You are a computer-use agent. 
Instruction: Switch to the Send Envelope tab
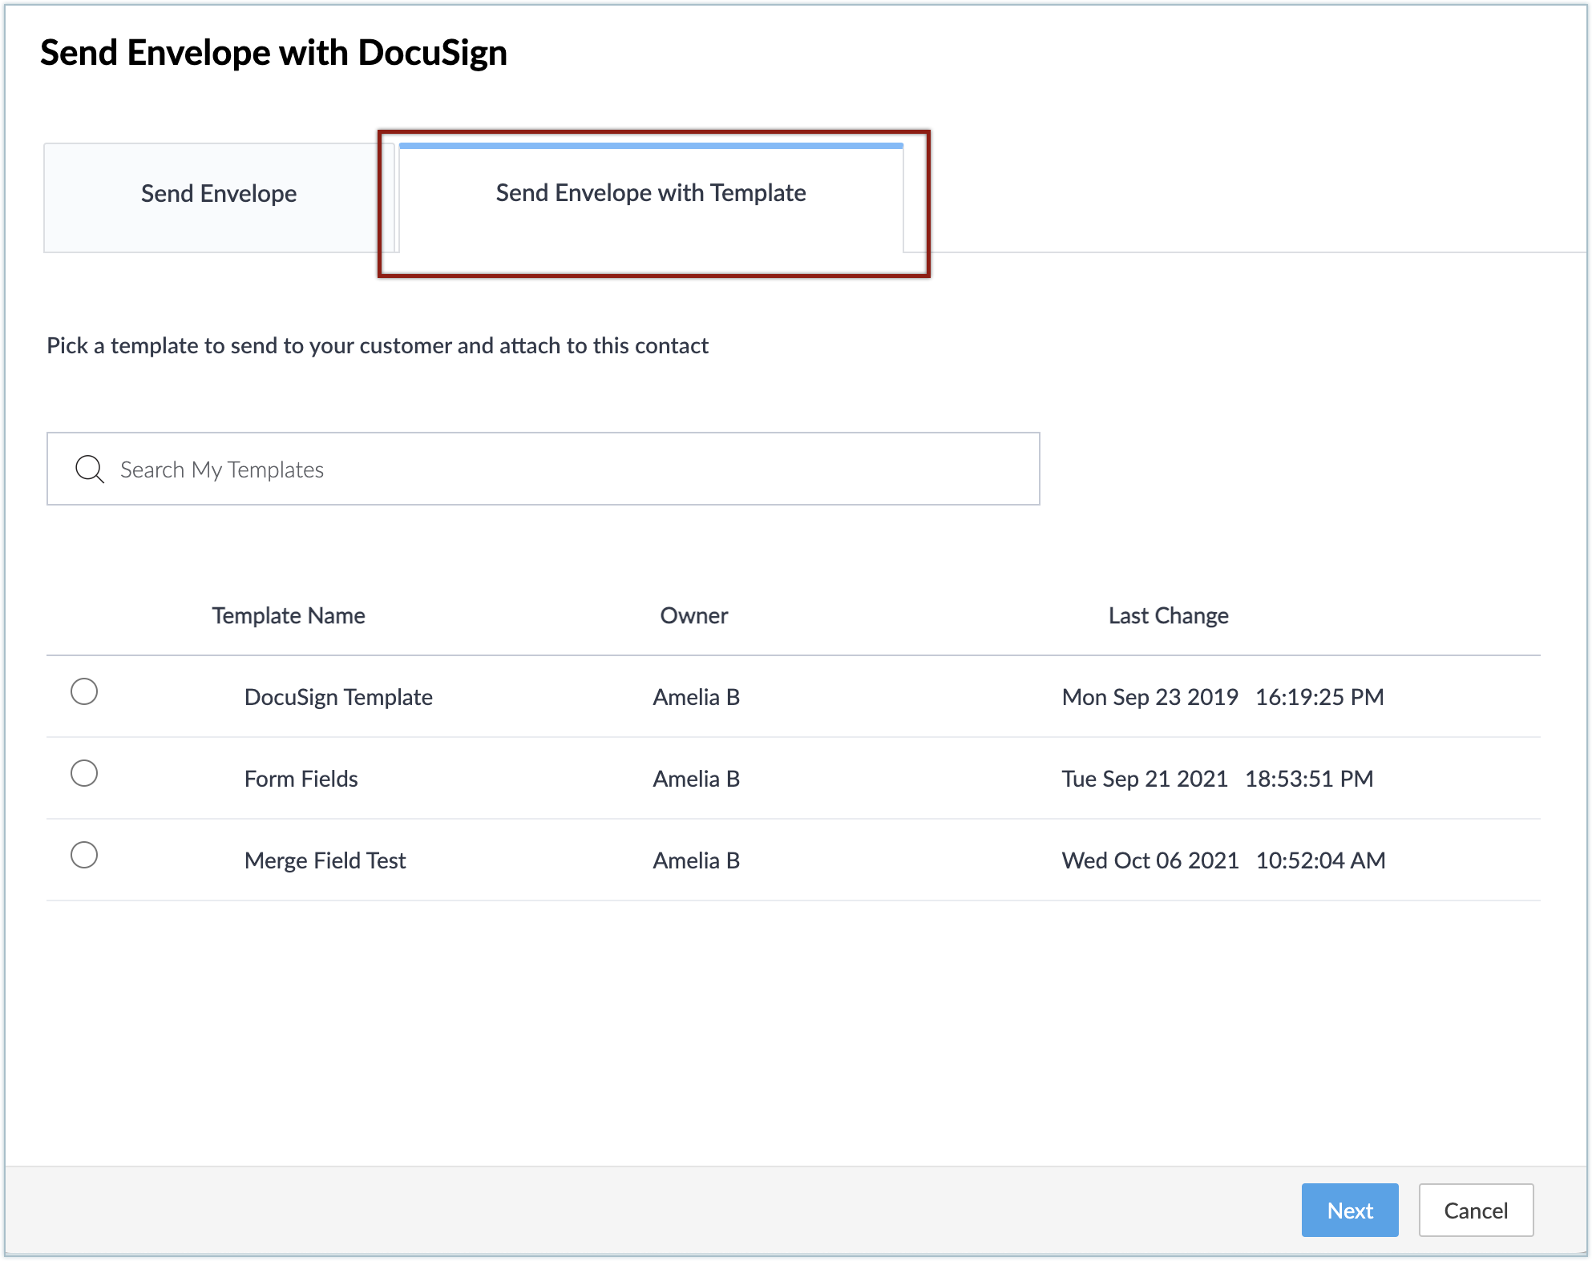click(219, 194)
